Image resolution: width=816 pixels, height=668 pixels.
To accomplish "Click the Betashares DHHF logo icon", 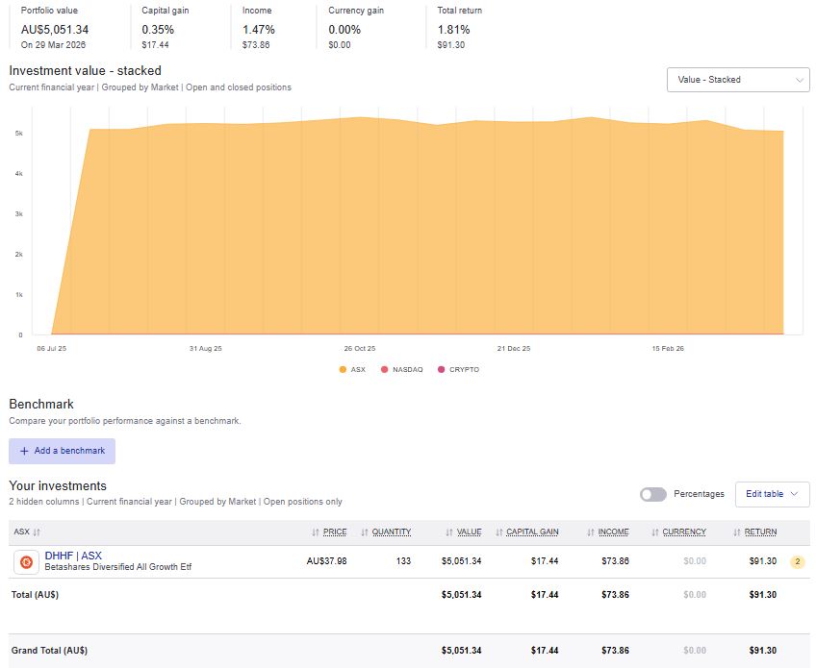I will tap(26, 561).
